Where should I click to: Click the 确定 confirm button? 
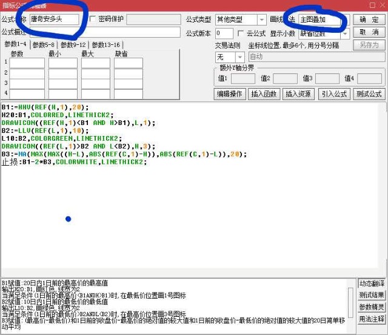tap(369, 19)
